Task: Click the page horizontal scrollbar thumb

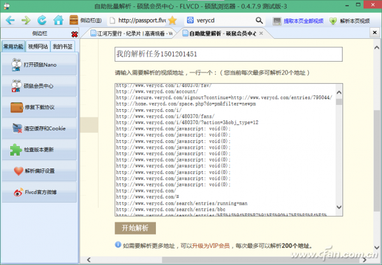Action: [262, 260]
